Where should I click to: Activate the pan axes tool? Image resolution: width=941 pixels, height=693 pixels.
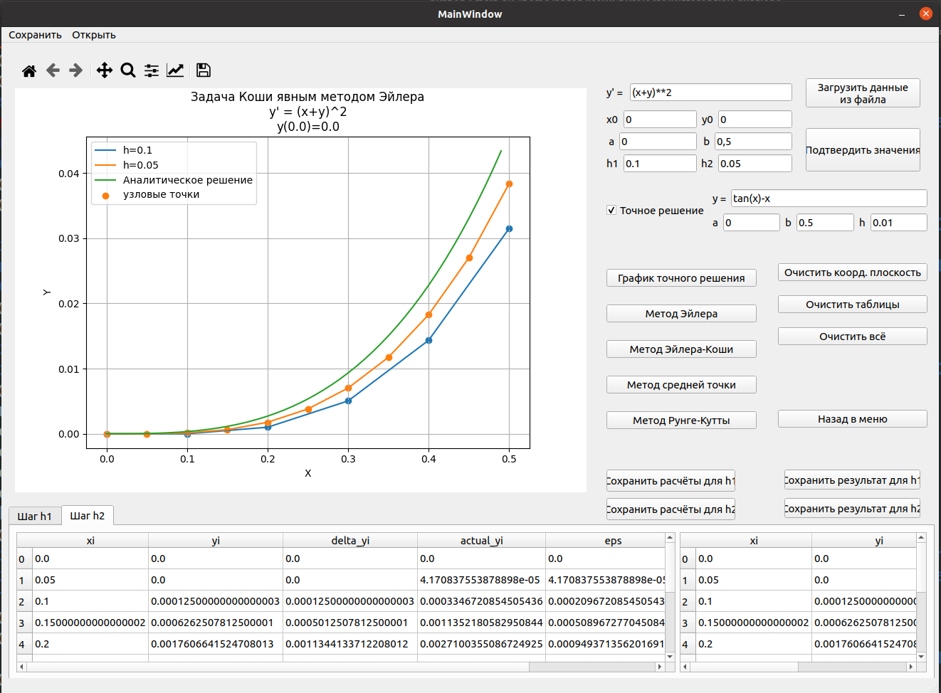pos(105,70)
